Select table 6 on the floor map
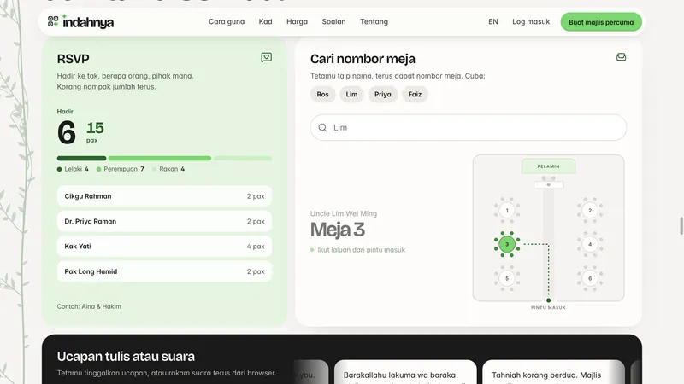The height and width of the screenshot is (384, 684). point(590,278)
